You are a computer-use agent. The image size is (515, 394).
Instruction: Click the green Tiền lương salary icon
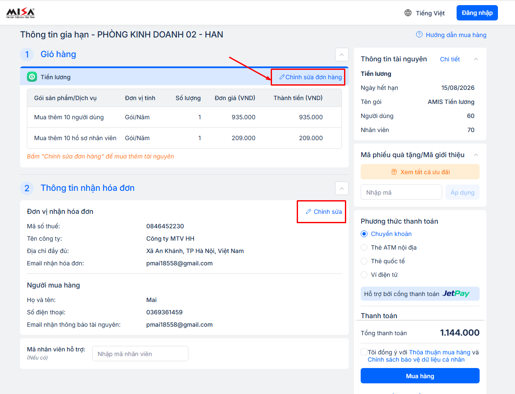pyautogui.click(x=32, y=77)
